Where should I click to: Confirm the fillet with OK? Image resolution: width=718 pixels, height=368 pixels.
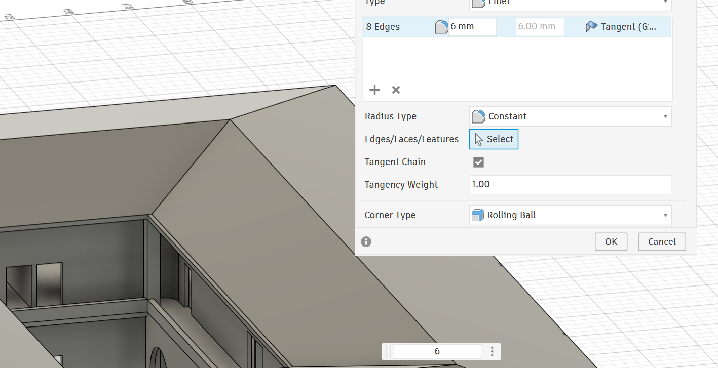click(x=611, y=241)
